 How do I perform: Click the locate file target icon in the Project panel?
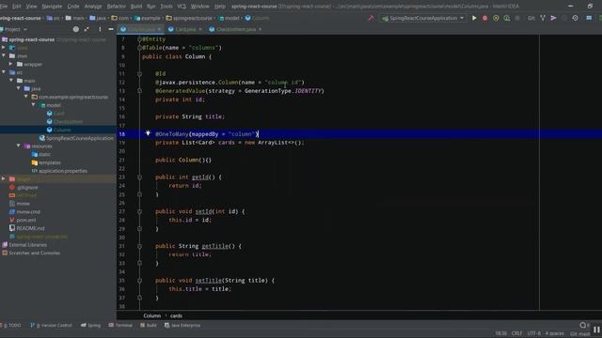coord(75,29)
